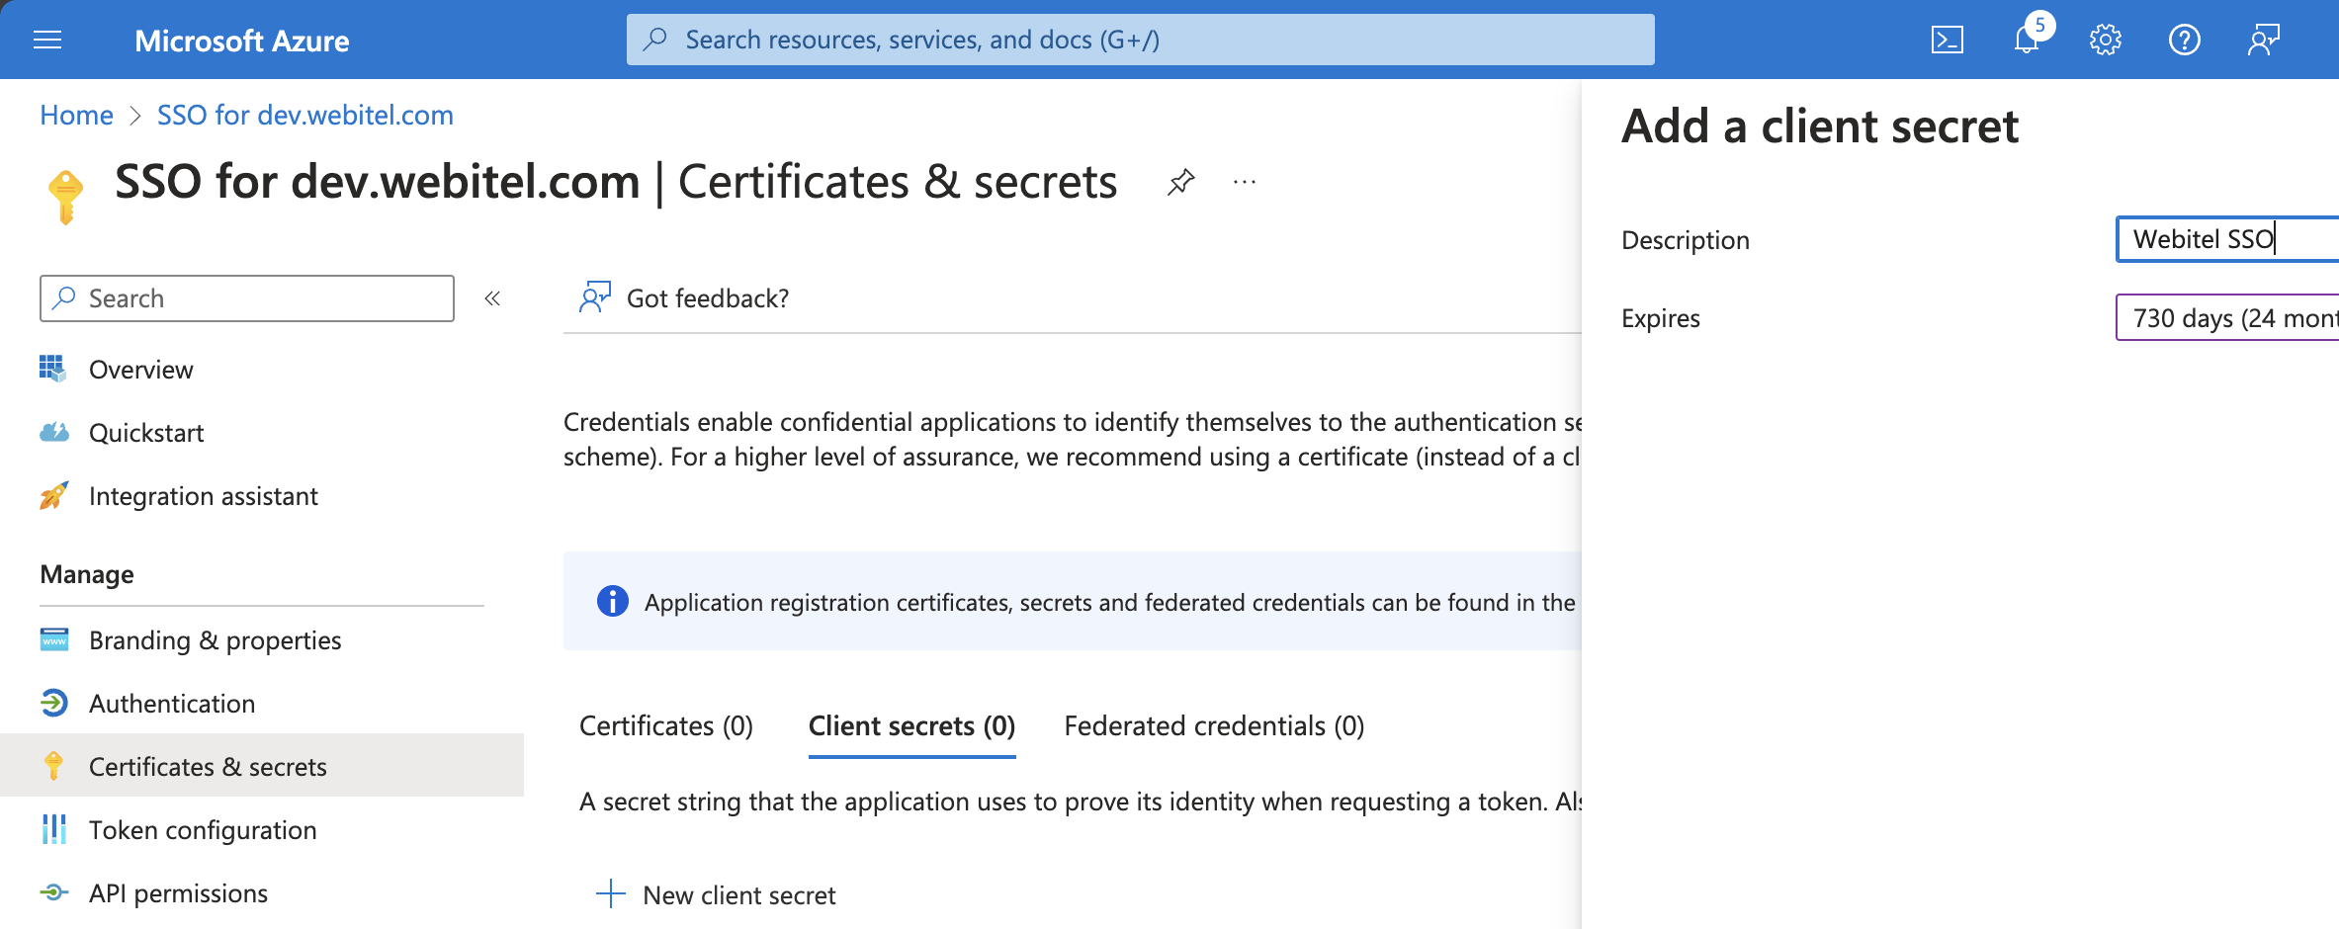Click the magnifier in sidebar search
The height and width of the screenshot is (929, 2339).
65,297
